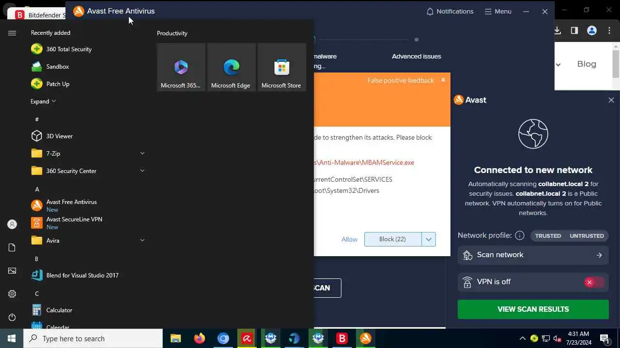Expand the 7-Zip folder
620x348 pixels.
[x=87, y=153]
